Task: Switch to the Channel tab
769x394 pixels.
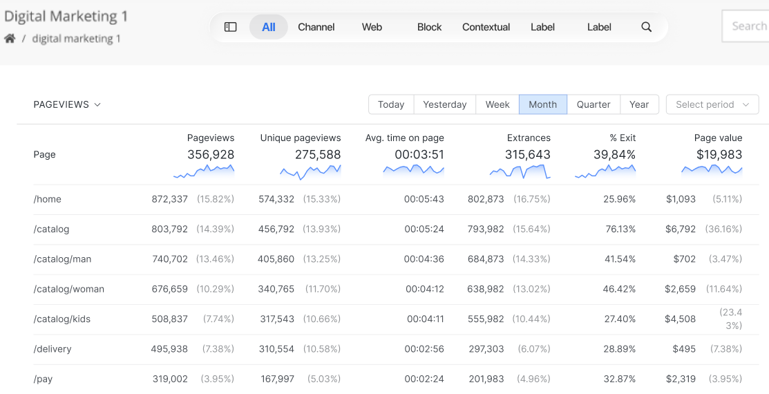Action: tap(316, 27)
